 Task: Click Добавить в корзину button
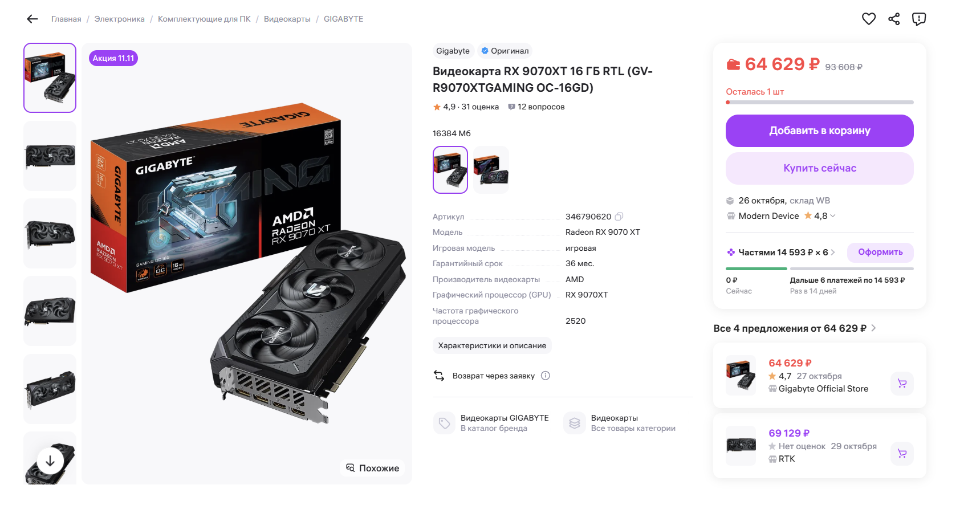click(819, 131)
